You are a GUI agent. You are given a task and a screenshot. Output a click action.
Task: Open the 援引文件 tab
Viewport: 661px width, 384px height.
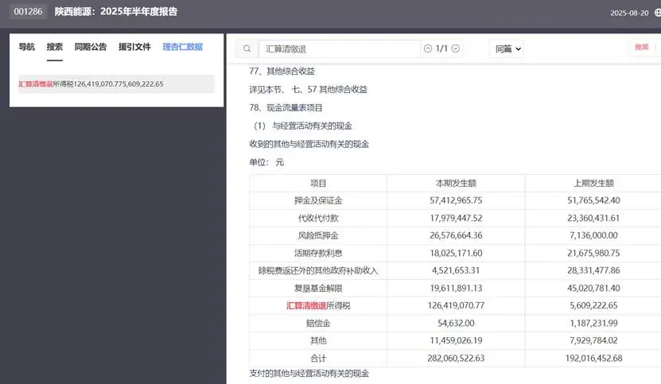click(x=134, y=47)
